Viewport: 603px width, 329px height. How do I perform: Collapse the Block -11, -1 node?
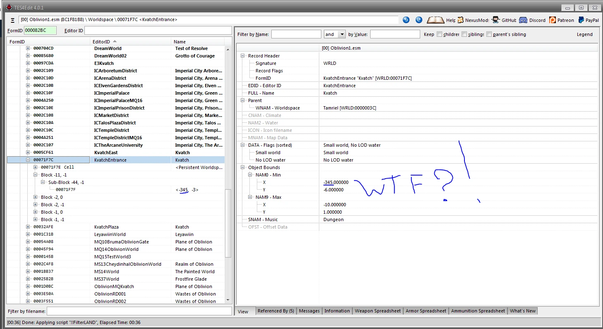coord(36,175)
